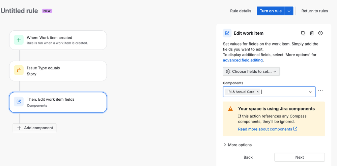The width and height of the screenshot is (337, 166).
Task: Click the green plus trigger icon
Action: (x=19, y=40)
